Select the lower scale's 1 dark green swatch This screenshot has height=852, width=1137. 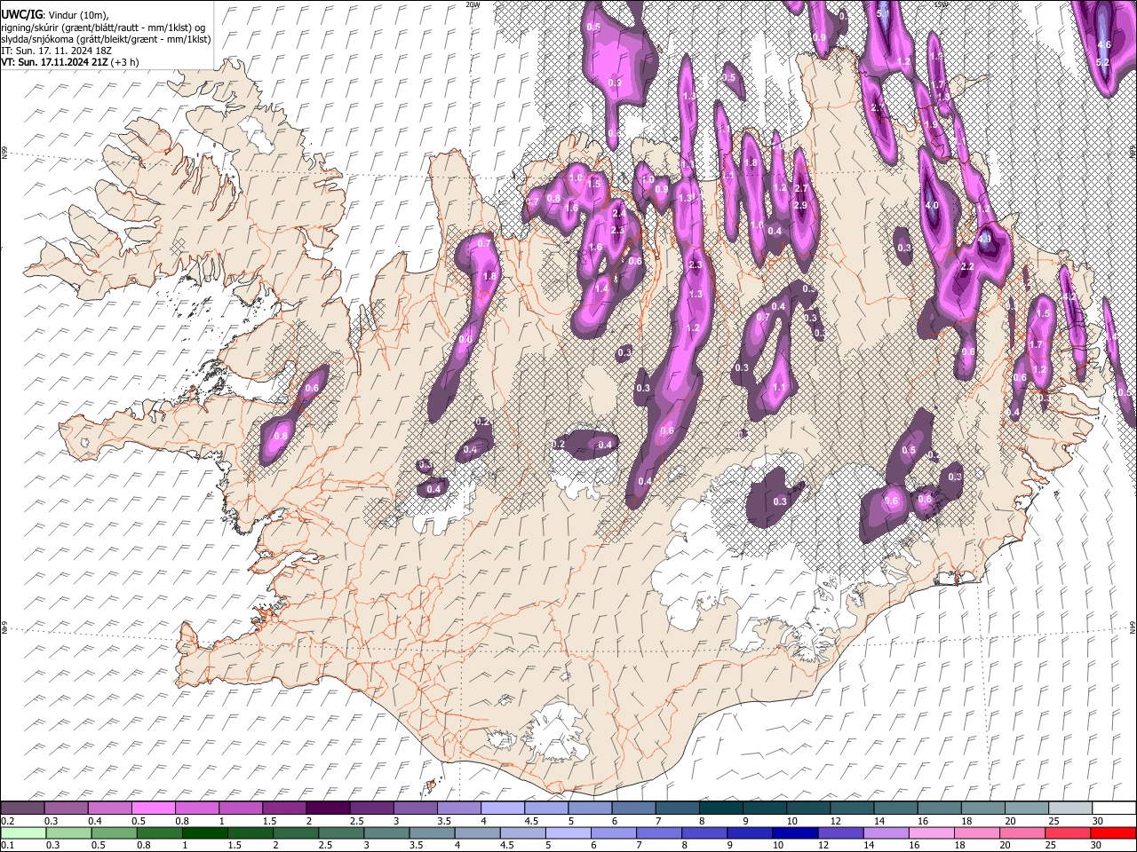[x=206, y=832]
